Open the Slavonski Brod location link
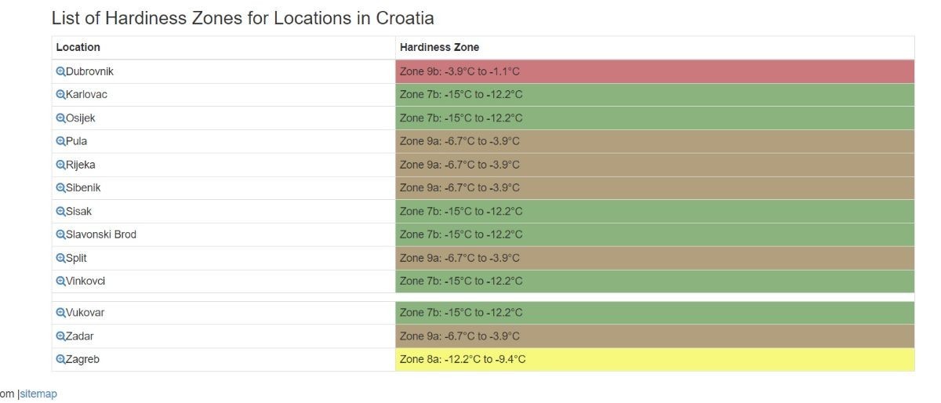The width and height of the screenshot is (941, 403). click(x=101, y=234)
